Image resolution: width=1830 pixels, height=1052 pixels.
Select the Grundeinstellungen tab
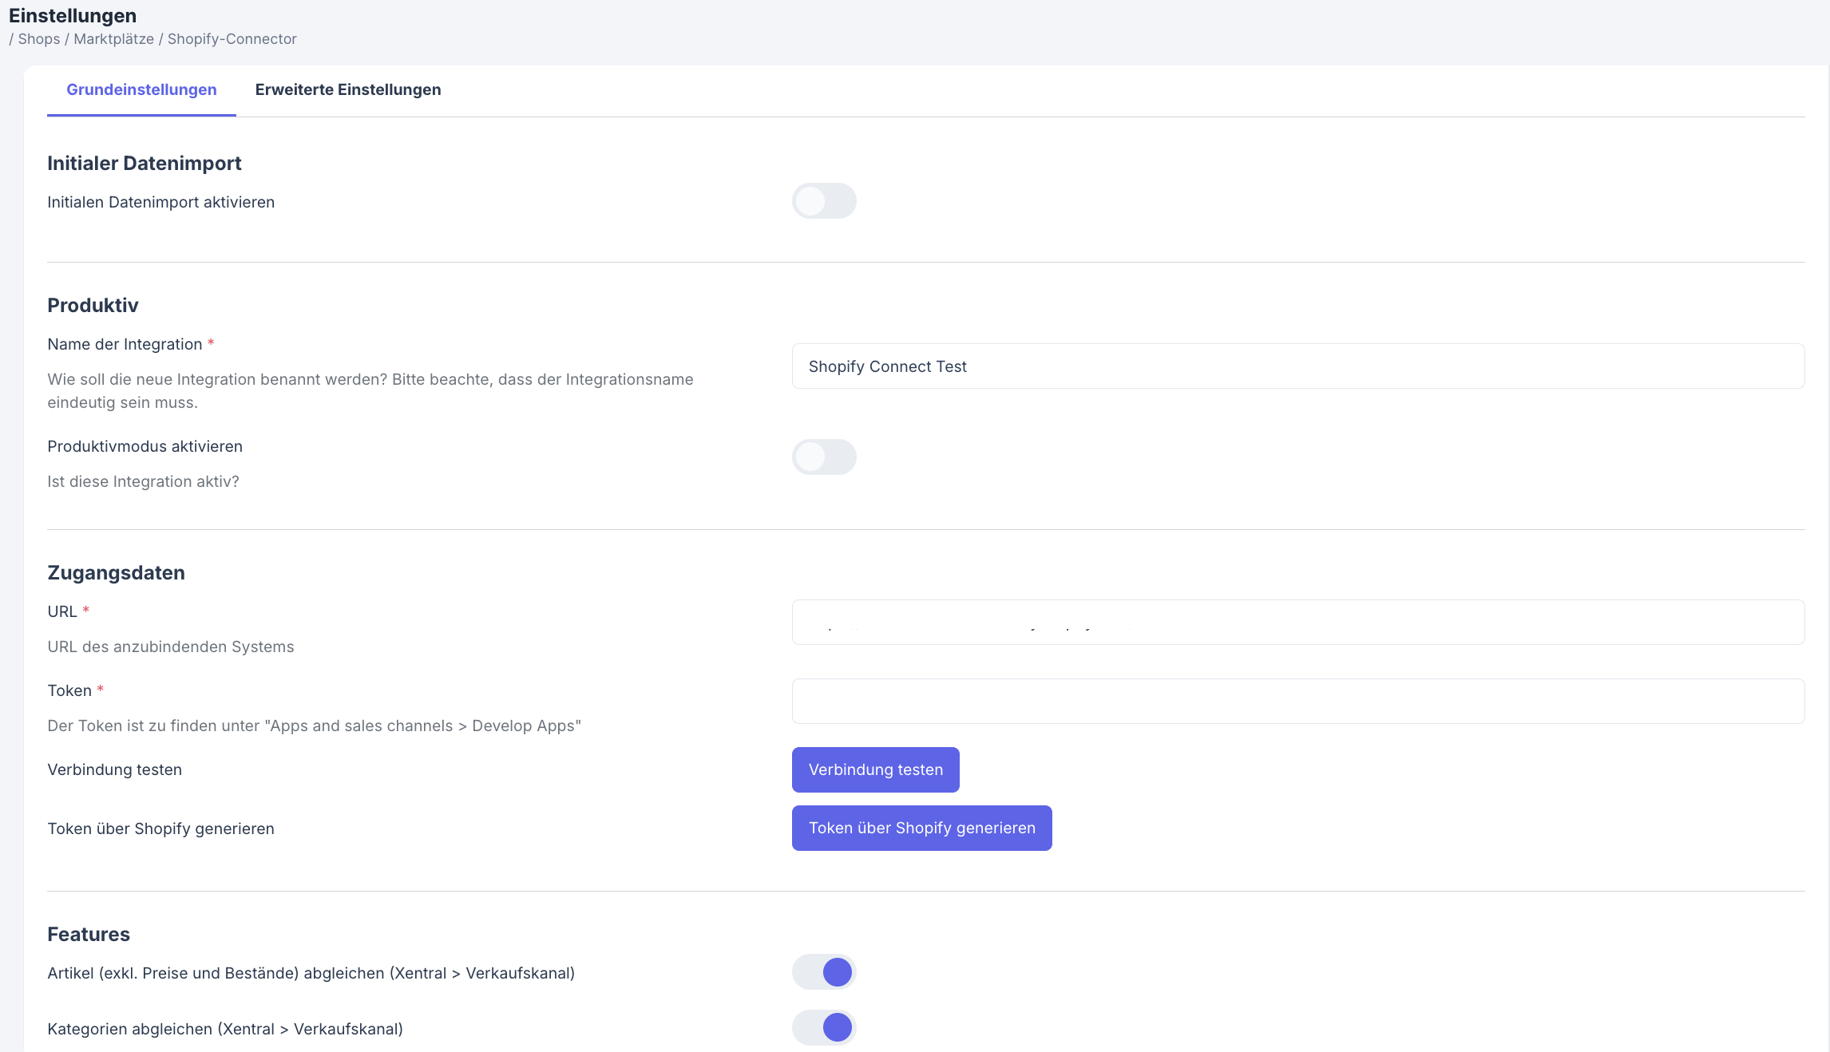tap(141, 90)
